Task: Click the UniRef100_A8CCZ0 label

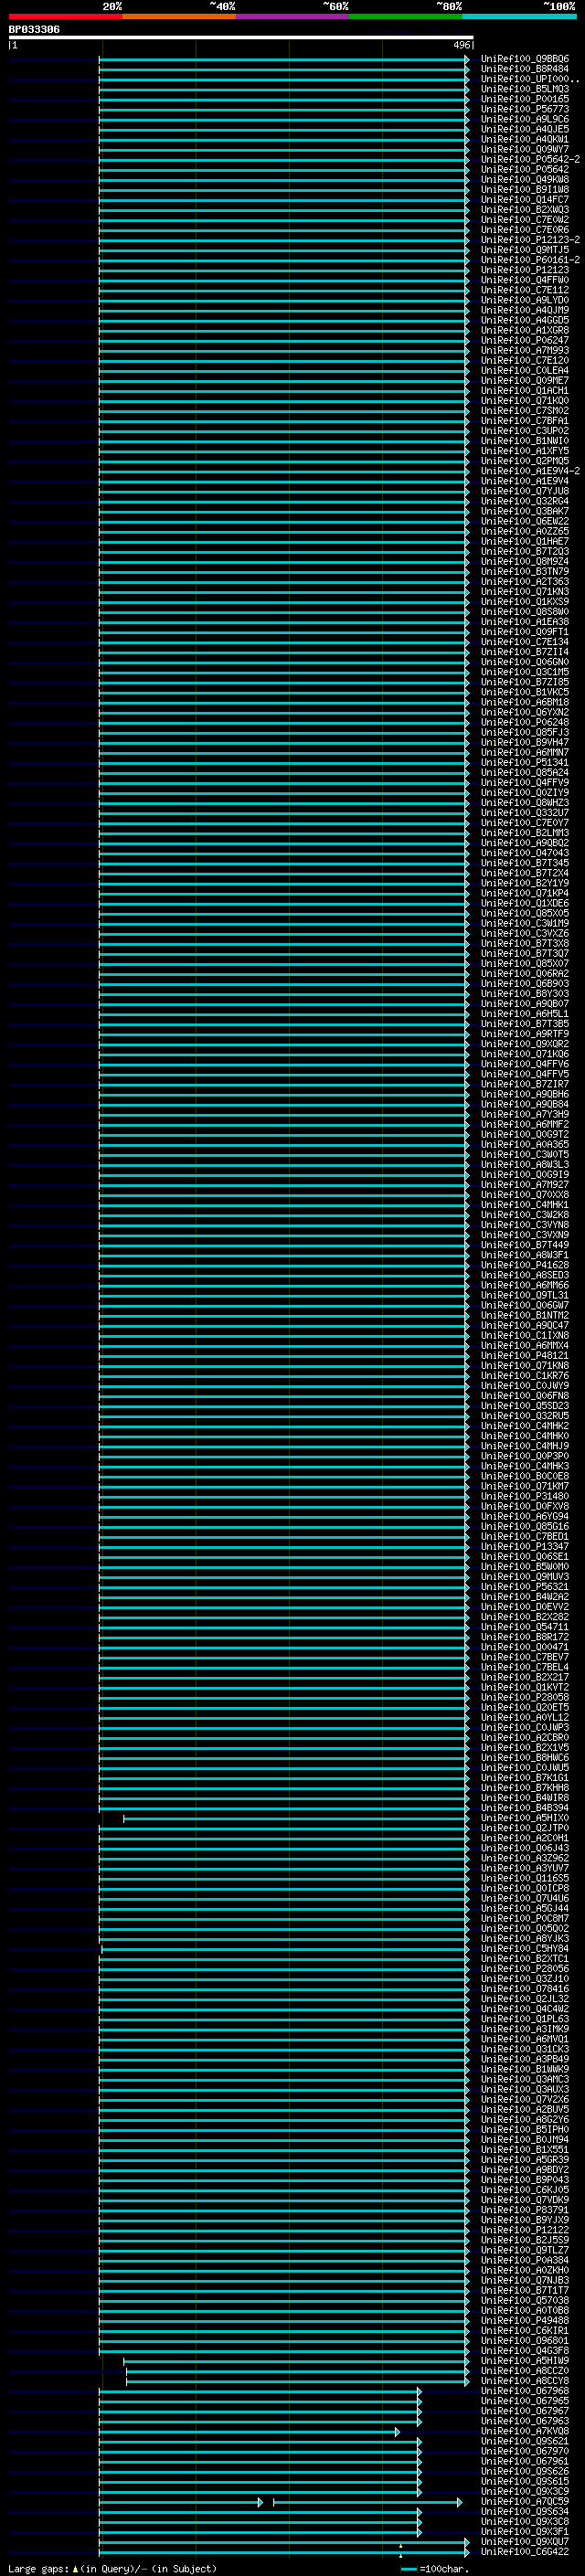Action: pyautogui.click(x=524, y=2370)
